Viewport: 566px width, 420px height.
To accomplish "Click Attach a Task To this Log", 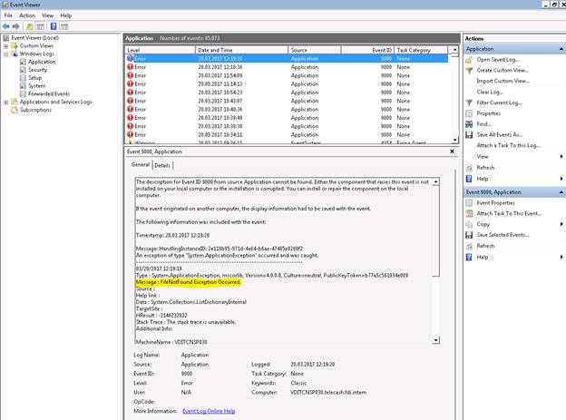I will coord(508,145).
